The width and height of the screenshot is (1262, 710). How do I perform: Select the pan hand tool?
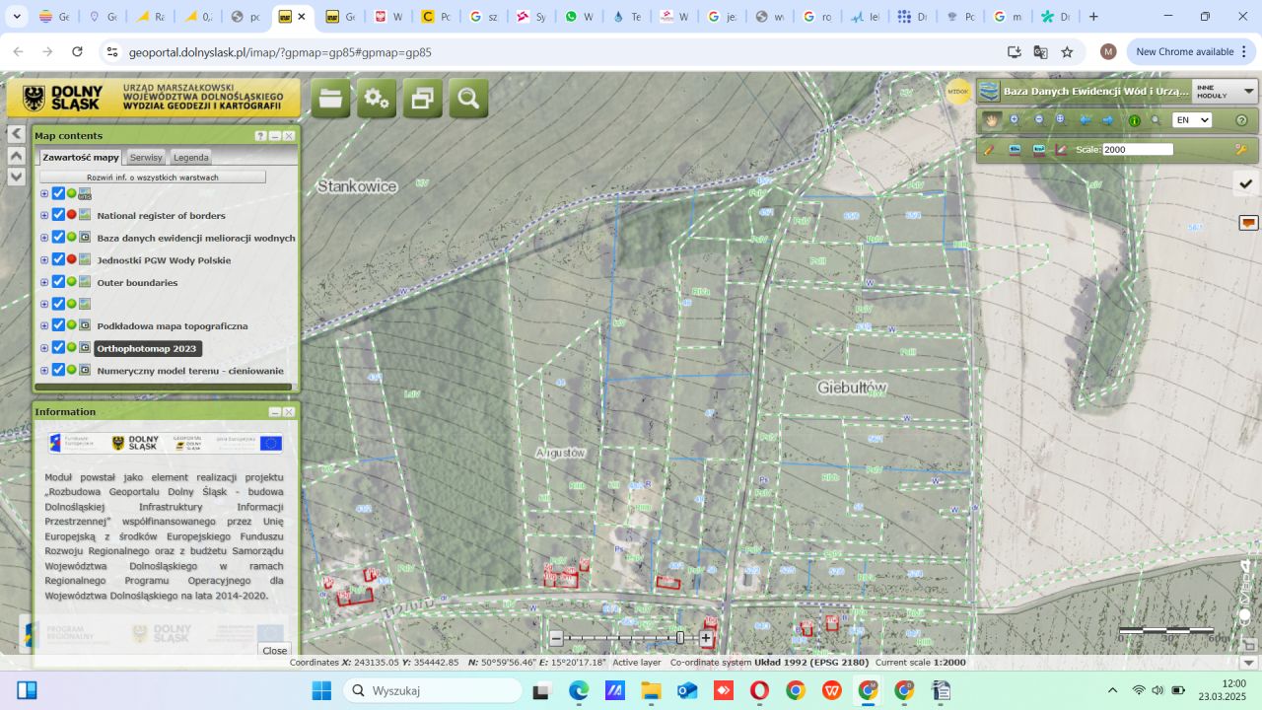[991, 120]
